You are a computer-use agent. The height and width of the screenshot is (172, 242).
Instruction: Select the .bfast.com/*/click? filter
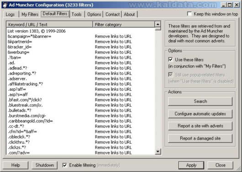point(80,100)
